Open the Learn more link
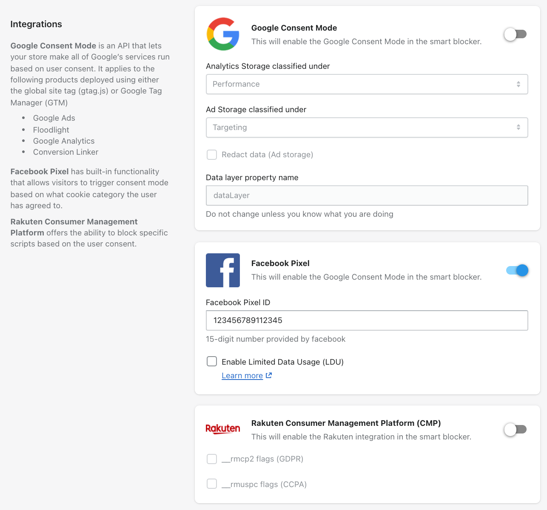This screenshot has height=510, width=547. tap(242, 376)
